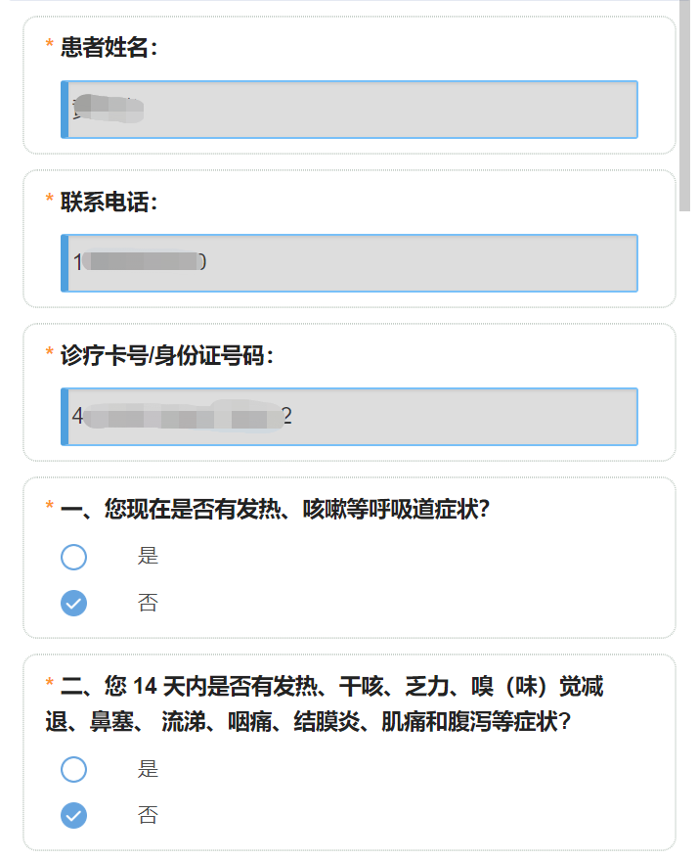Viewport: 698px width, 860px height.
Task: Select the 是 radio circle for question 二
Action: [74, 769]
